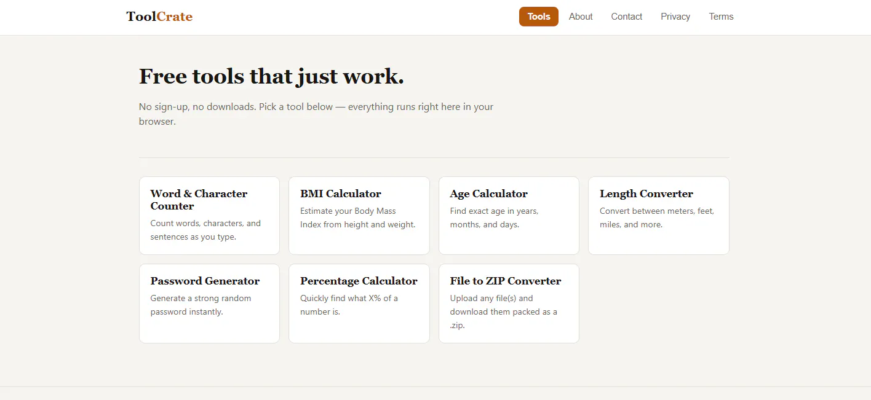View the Terms page
Image resolution: width=871 pixels, height=400 pixels.
tap(721, 17)
